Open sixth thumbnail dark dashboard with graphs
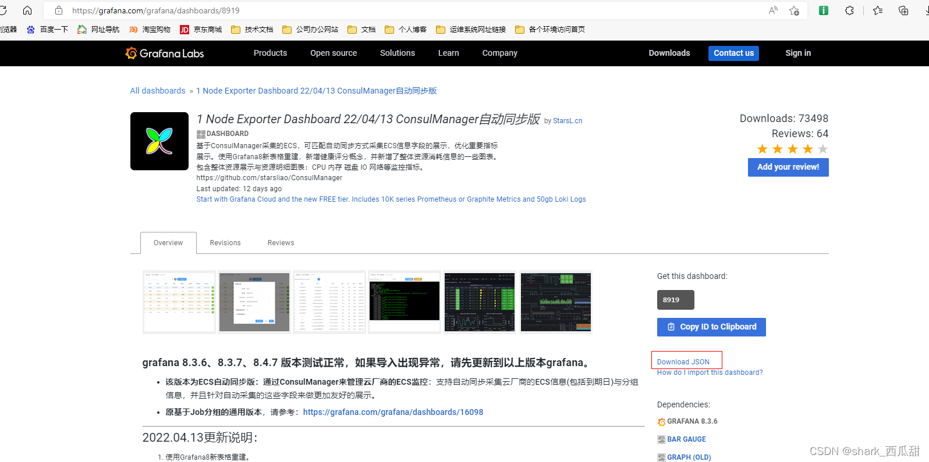The width and height of the screenshot is (929, 462). click(x=556, y=302)
